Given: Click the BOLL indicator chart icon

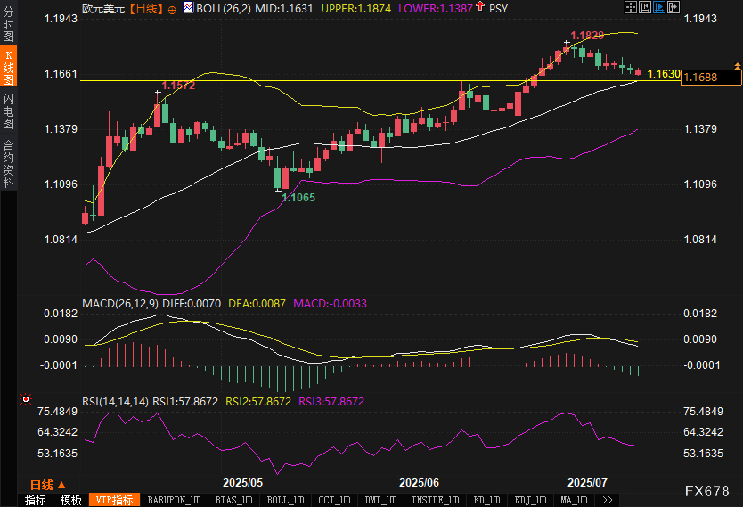Looking at the screenshot, I should 188,8.
